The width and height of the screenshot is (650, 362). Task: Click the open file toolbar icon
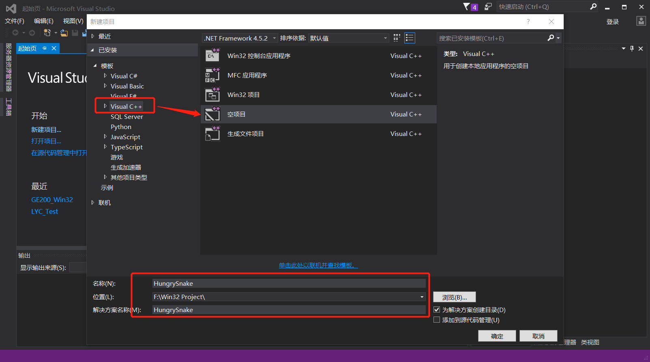click(x=64, y=32)
